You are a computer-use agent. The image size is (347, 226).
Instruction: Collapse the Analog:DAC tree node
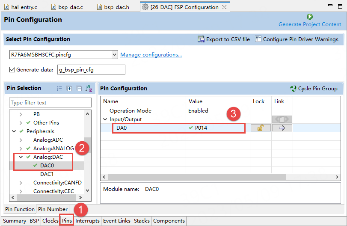tap(21, 157)
